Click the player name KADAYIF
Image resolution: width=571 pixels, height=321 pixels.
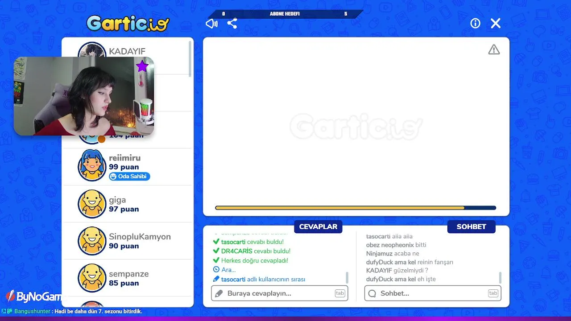coord(127,51)
